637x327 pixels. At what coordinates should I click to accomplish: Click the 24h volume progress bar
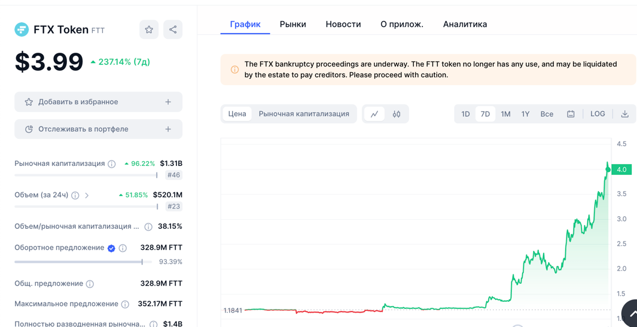86,207
